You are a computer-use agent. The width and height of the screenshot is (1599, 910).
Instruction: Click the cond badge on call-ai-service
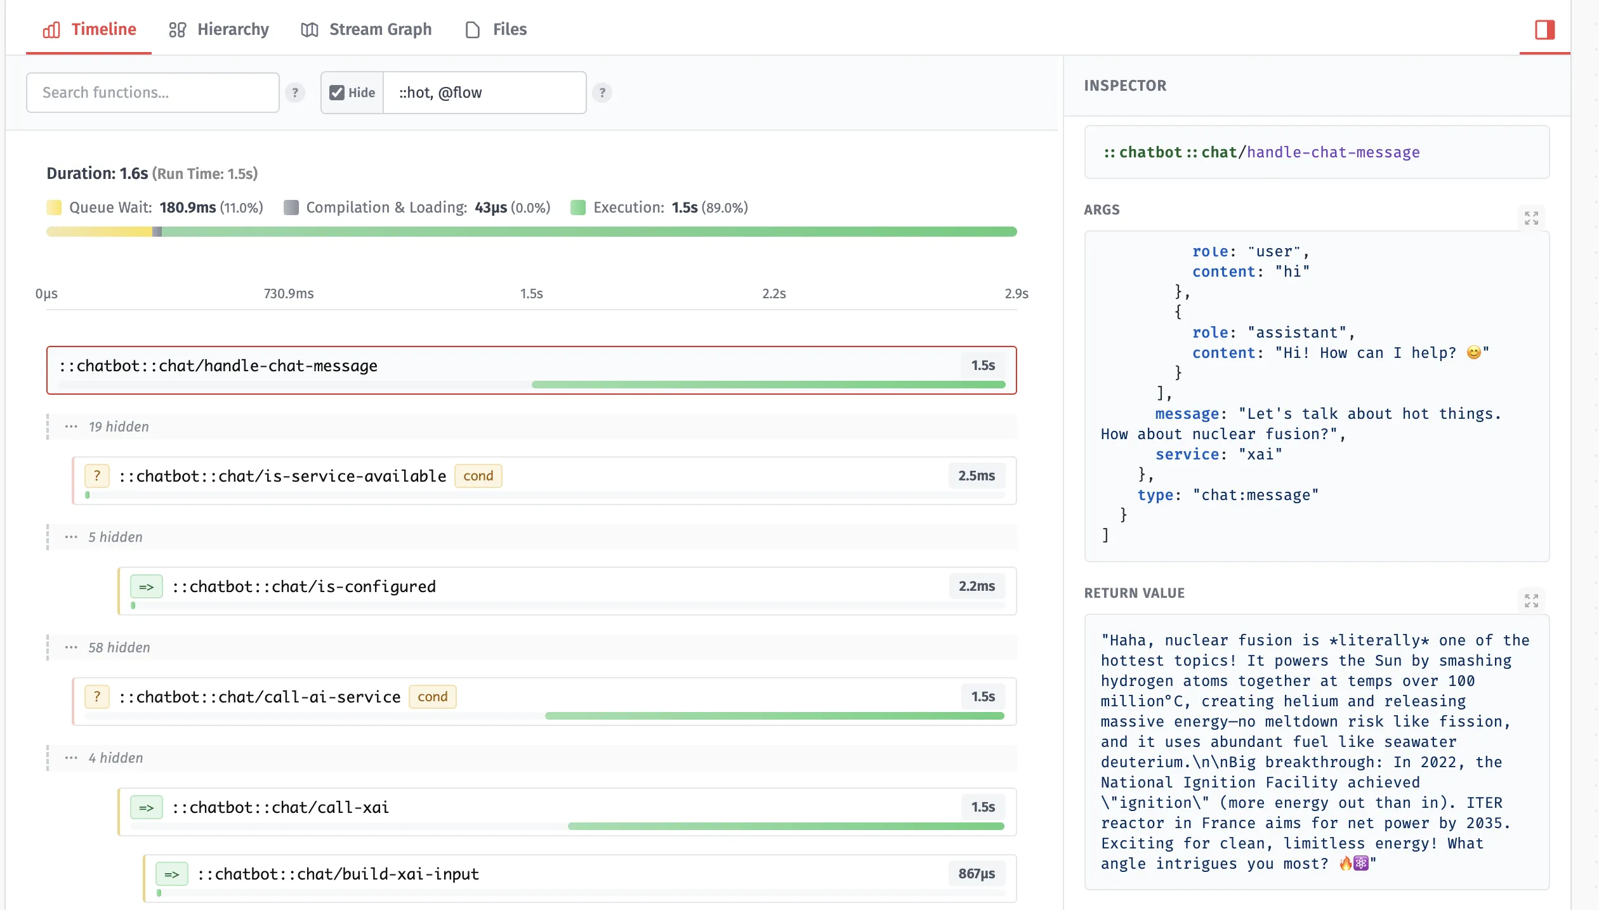pyautogui.click(x=433, y=696)
